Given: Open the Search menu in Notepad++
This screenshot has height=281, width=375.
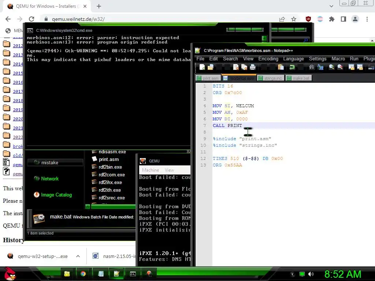Looking at the screenshot, I should point(231,59).
